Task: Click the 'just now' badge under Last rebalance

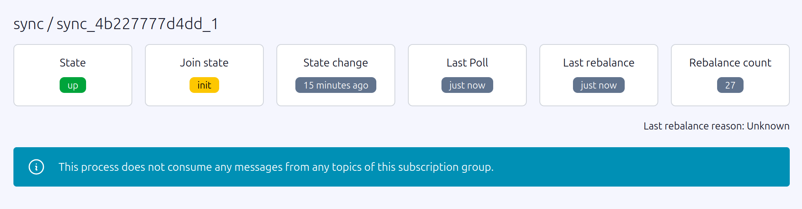Action: point(599,85)
